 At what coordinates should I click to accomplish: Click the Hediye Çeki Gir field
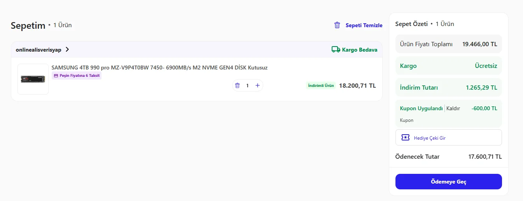tap(449, 137)
